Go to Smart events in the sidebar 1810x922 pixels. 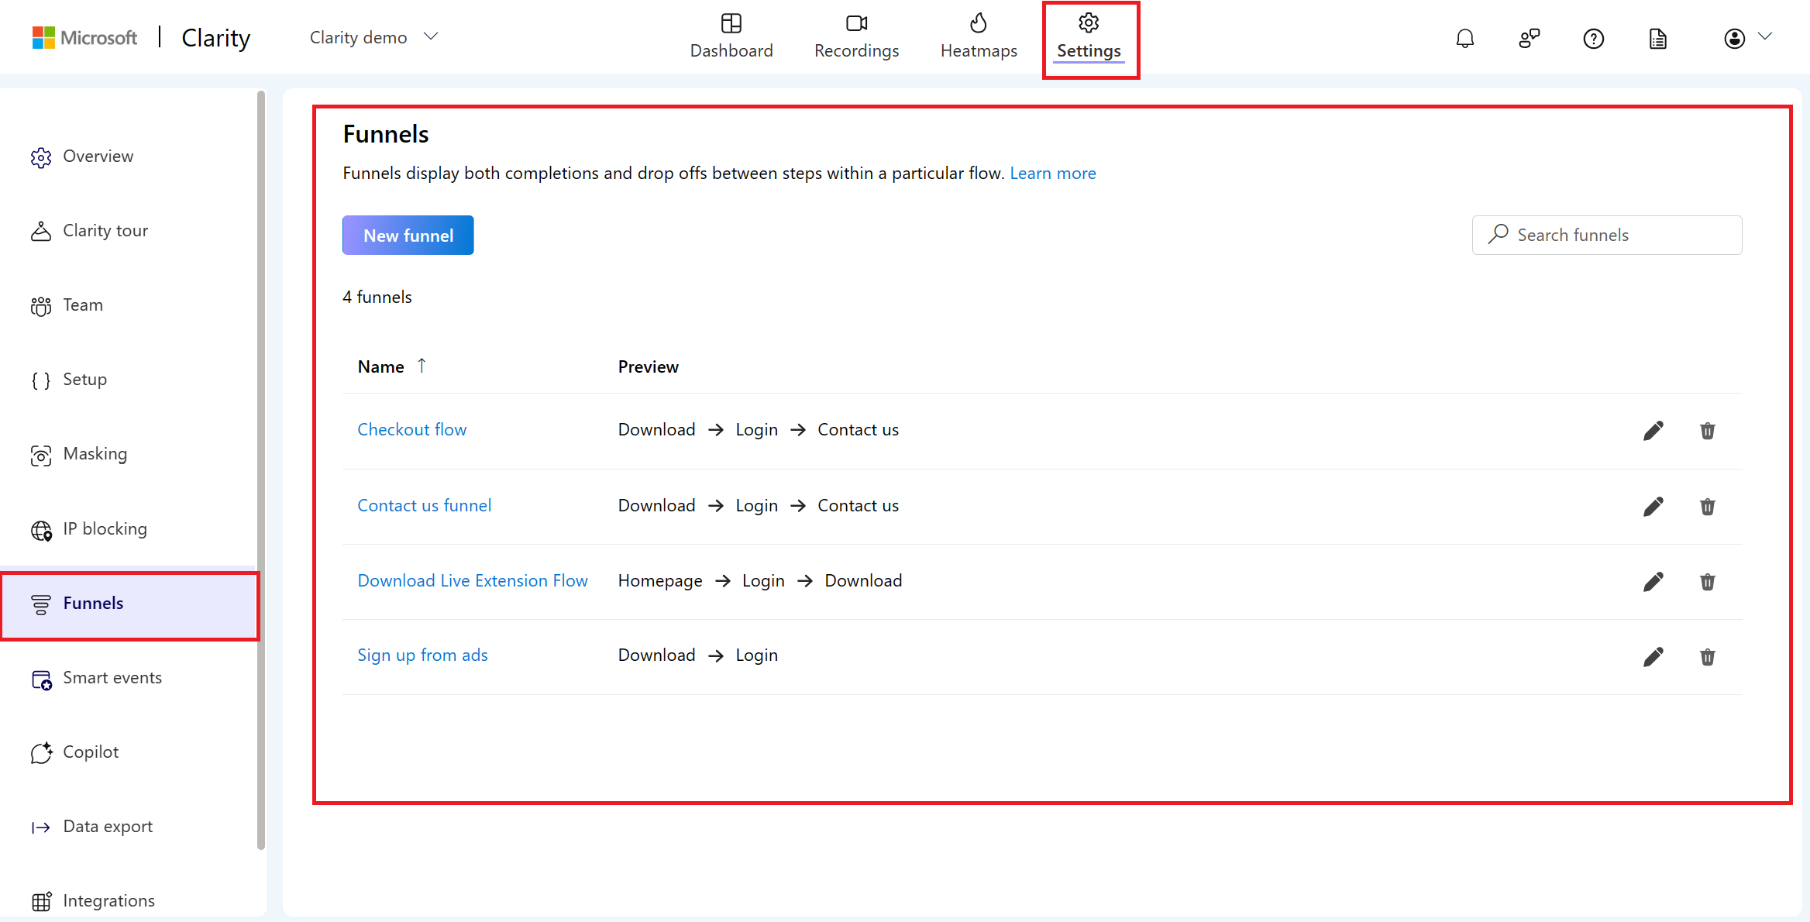tap(112, 677)
